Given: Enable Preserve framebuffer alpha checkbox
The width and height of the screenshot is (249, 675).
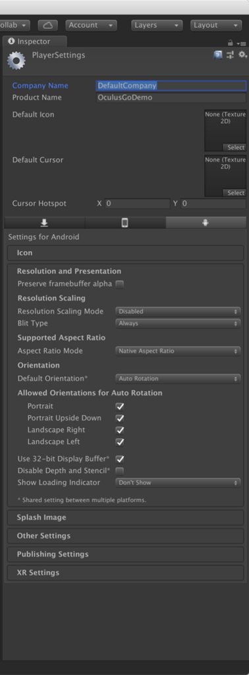Looking at the screenshot, I should pos(120,284).
